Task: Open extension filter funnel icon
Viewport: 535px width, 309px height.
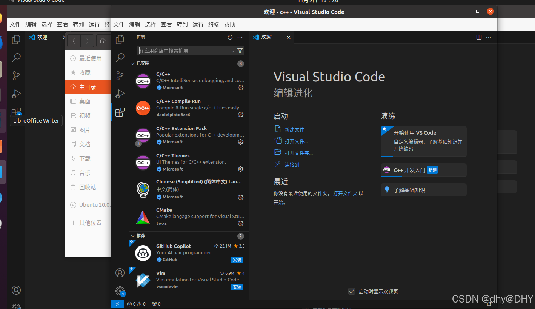Action: coord(240,51)
